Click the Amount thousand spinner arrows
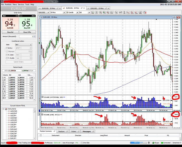 (x=34, y=37)
